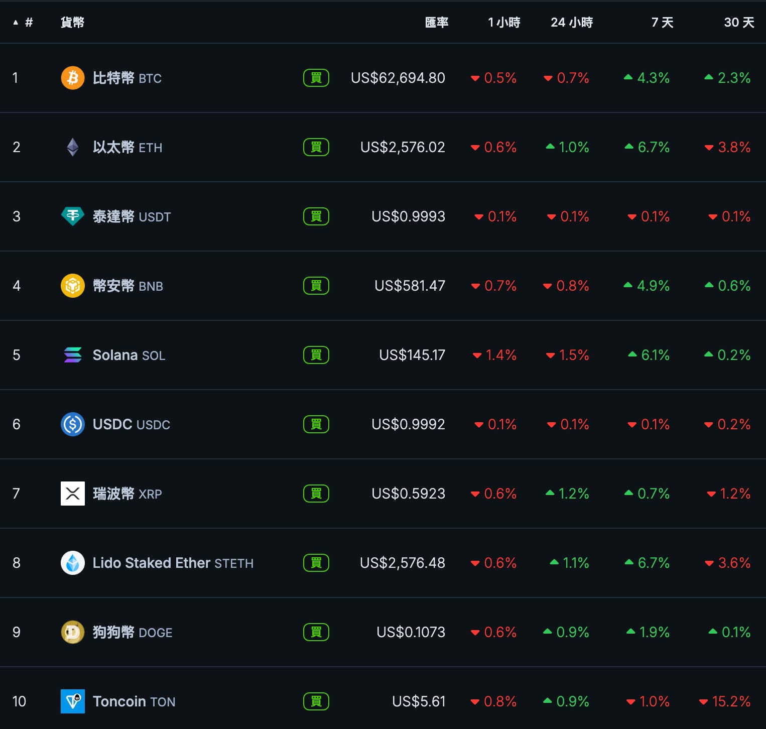Click the price US$0.9992

tap(408, 424)
